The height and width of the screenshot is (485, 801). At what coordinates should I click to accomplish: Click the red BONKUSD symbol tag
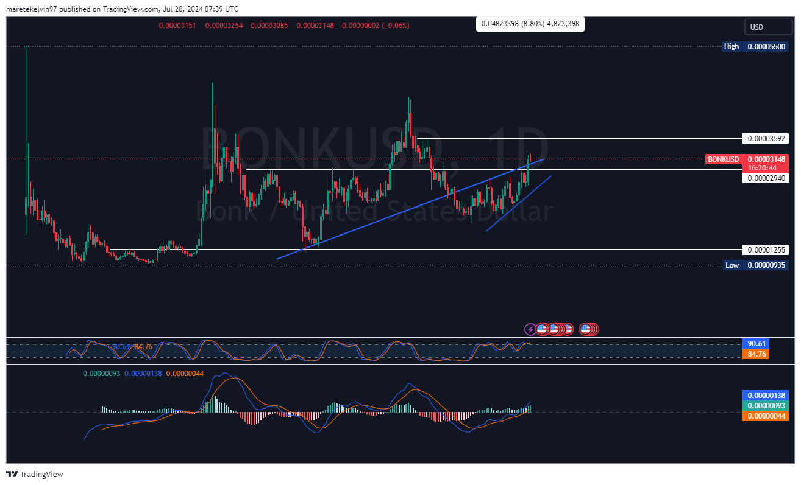724,159
